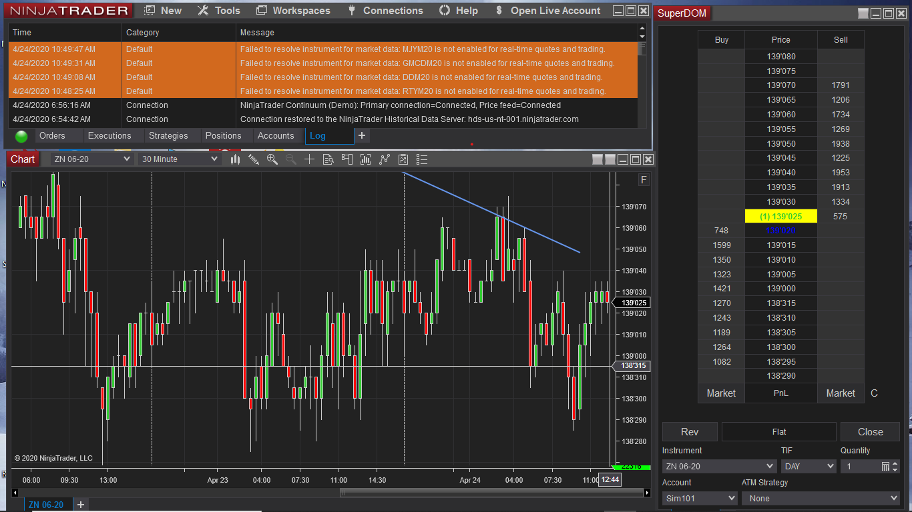Viewport: 912px width, 512px height.
Task: Open the chart instrument dropdown ZN 06-20
Action: click(x=91, y=159)
